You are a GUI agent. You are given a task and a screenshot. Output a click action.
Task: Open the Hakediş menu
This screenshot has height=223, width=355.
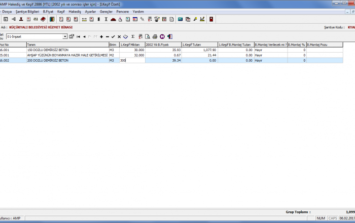[x=75, y=11]
